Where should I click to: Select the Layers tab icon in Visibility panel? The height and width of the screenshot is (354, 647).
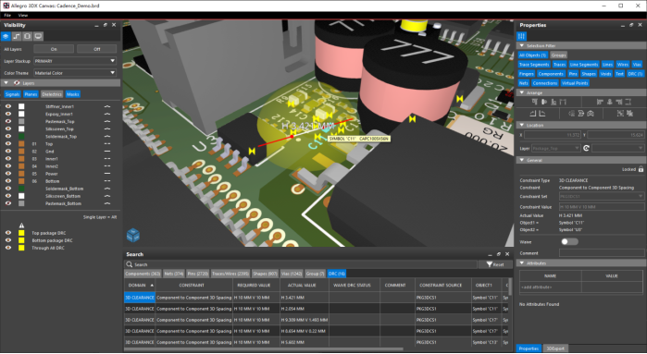pyautogui.click(x=6, y=36)
